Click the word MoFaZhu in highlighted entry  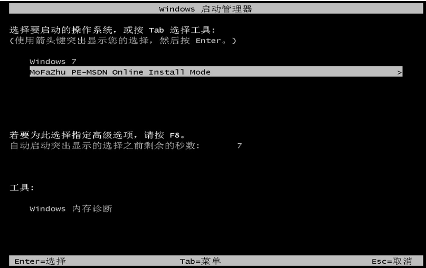click(x=48, y=72)
